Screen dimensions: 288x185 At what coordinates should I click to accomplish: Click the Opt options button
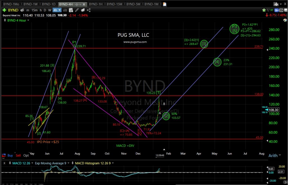tap(26, 155)
